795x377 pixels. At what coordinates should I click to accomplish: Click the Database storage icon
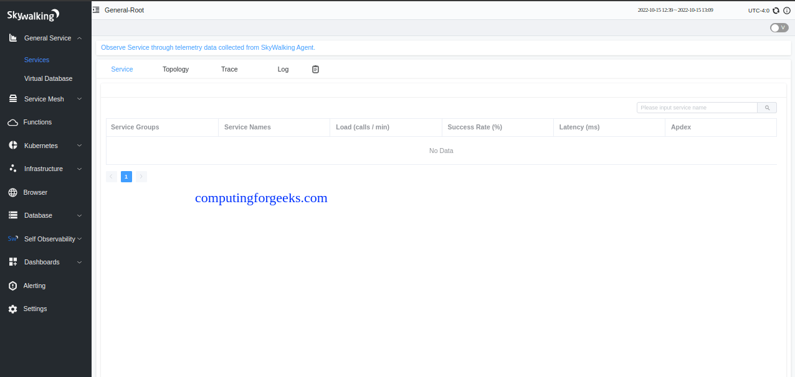click(x=13, y=215)
